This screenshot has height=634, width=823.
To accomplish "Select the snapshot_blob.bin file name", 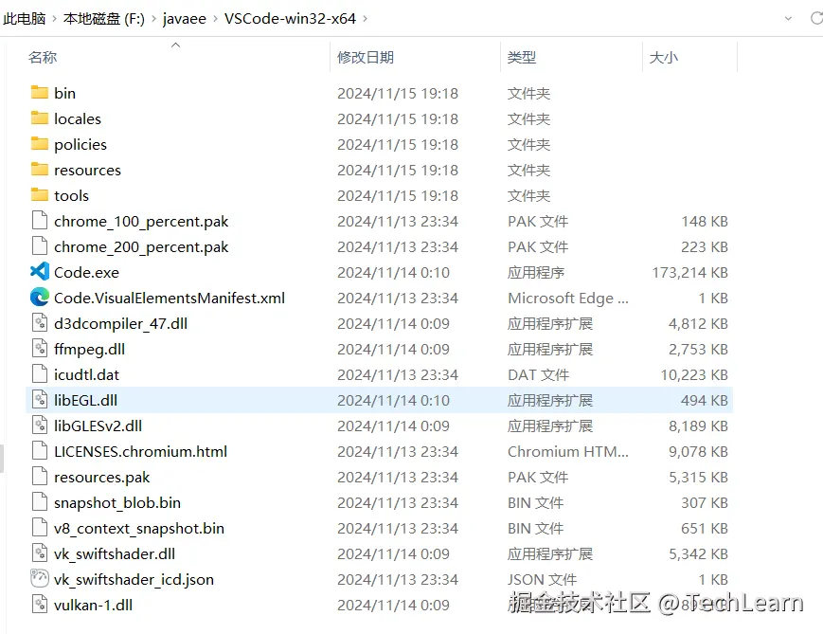I will pyautogui.click(x=117, y=502).
